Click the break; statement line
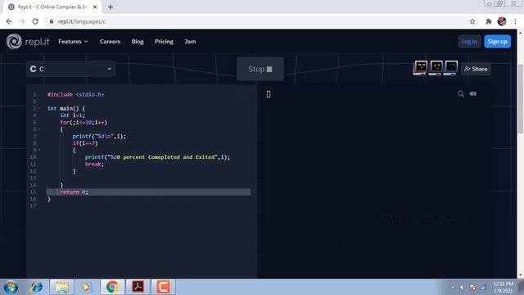 click(94, 164)
